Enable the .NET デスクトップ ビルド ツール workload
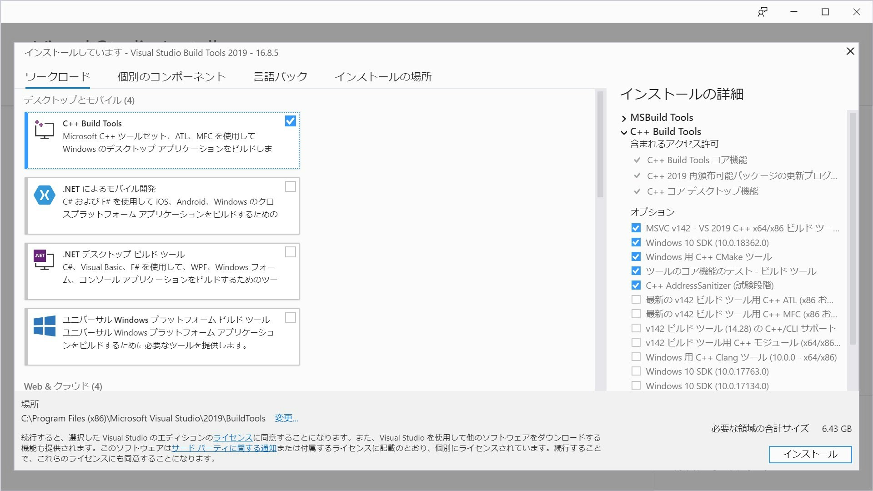Image resolution: width=873 pixels, height=491 pixels. (290, 252)
